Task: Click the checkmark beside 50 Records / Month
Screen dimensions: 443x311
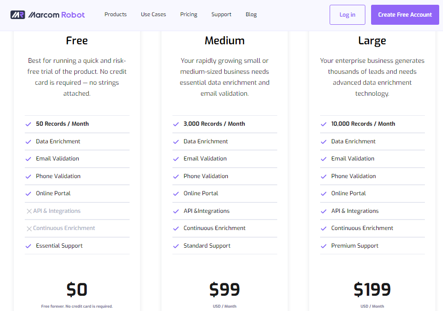Action: click(28, 124)
